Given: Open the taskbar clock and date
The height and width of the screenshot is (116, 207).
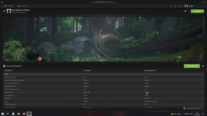Looking at the screenshot, I should (197, 114).
